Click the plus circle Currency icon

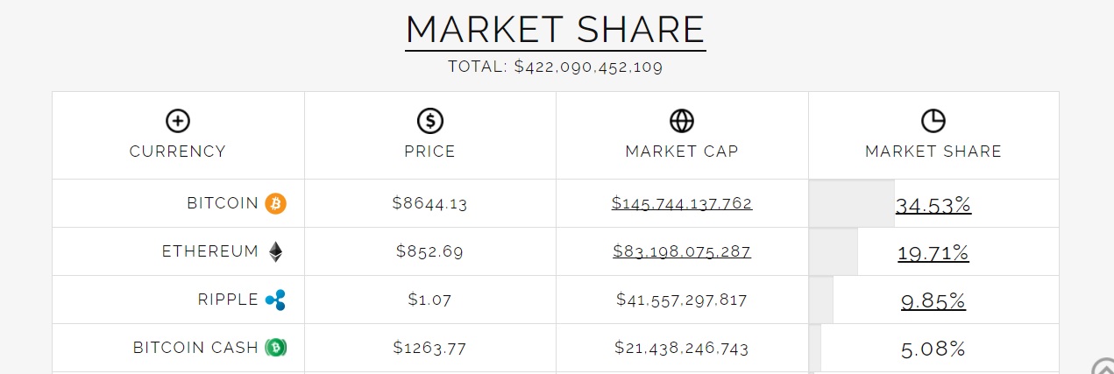[x=178, y=121]
